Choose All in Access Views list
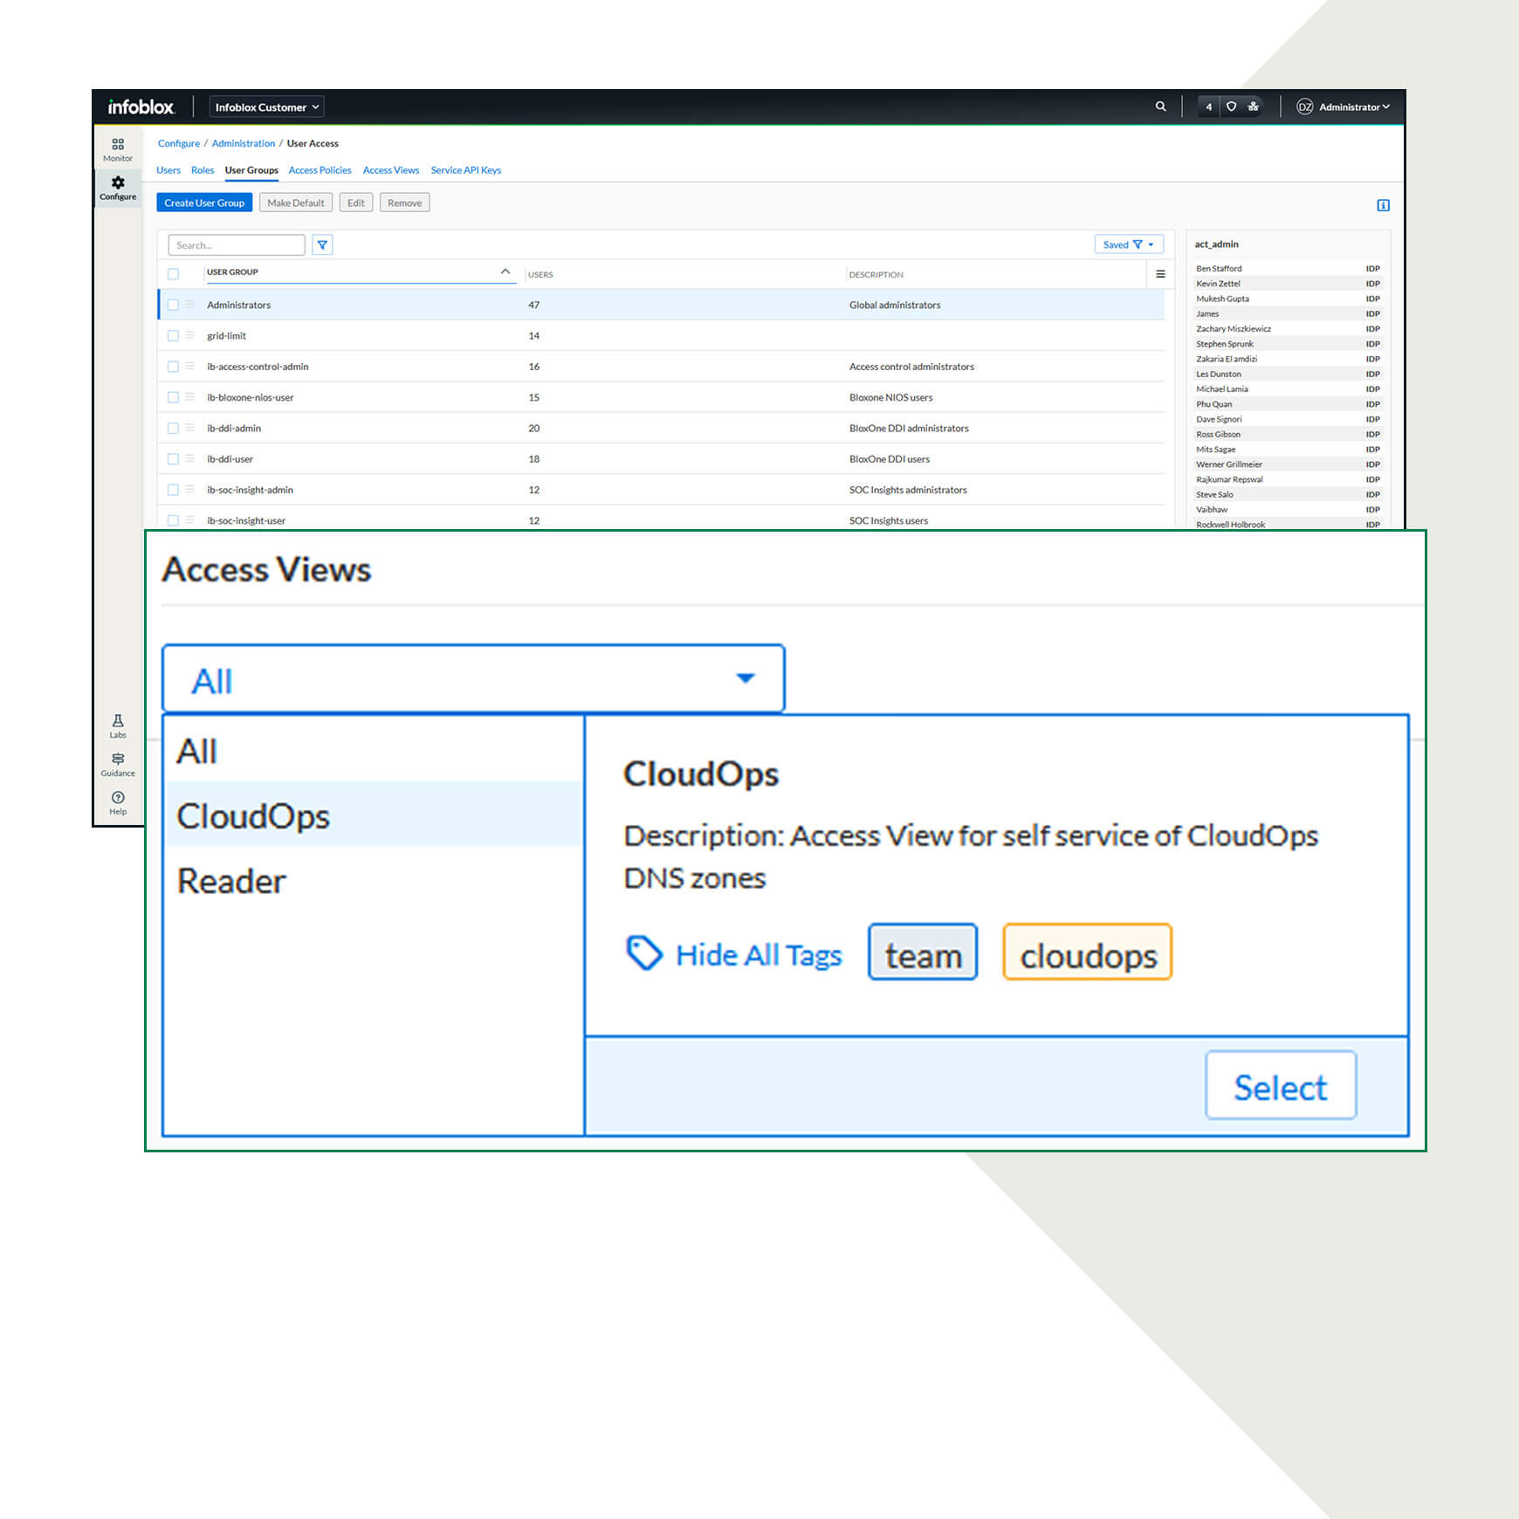The height and width of the screenshot is (1519, 1519). click(x=373, y=751)
